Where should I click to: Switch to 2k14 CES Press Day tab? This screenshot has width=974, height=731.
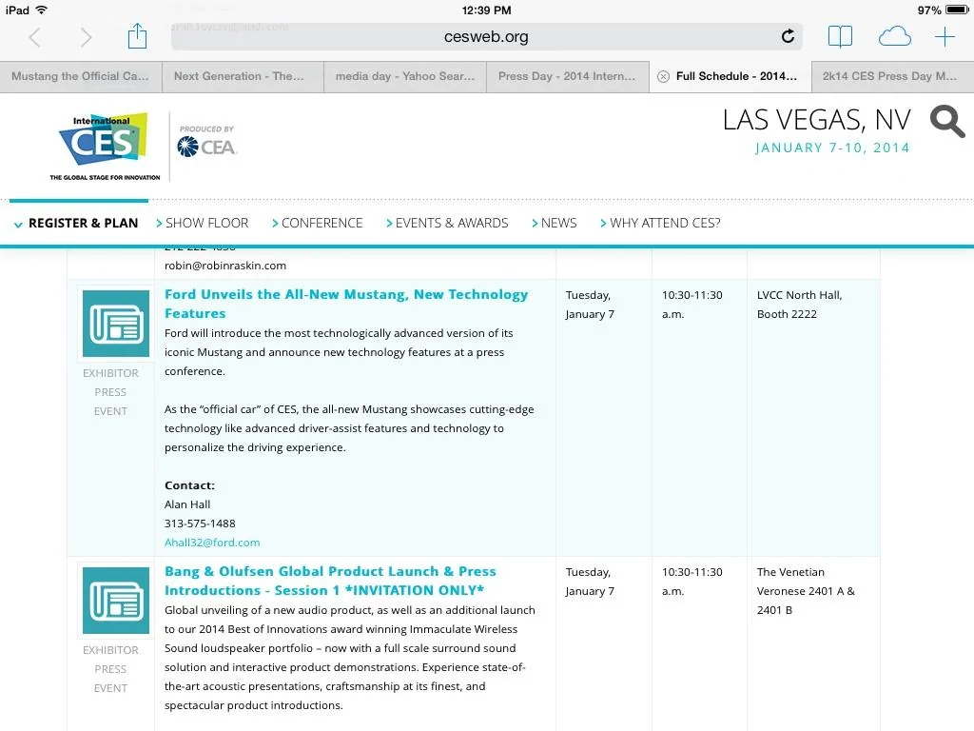(x=892, y=76)
